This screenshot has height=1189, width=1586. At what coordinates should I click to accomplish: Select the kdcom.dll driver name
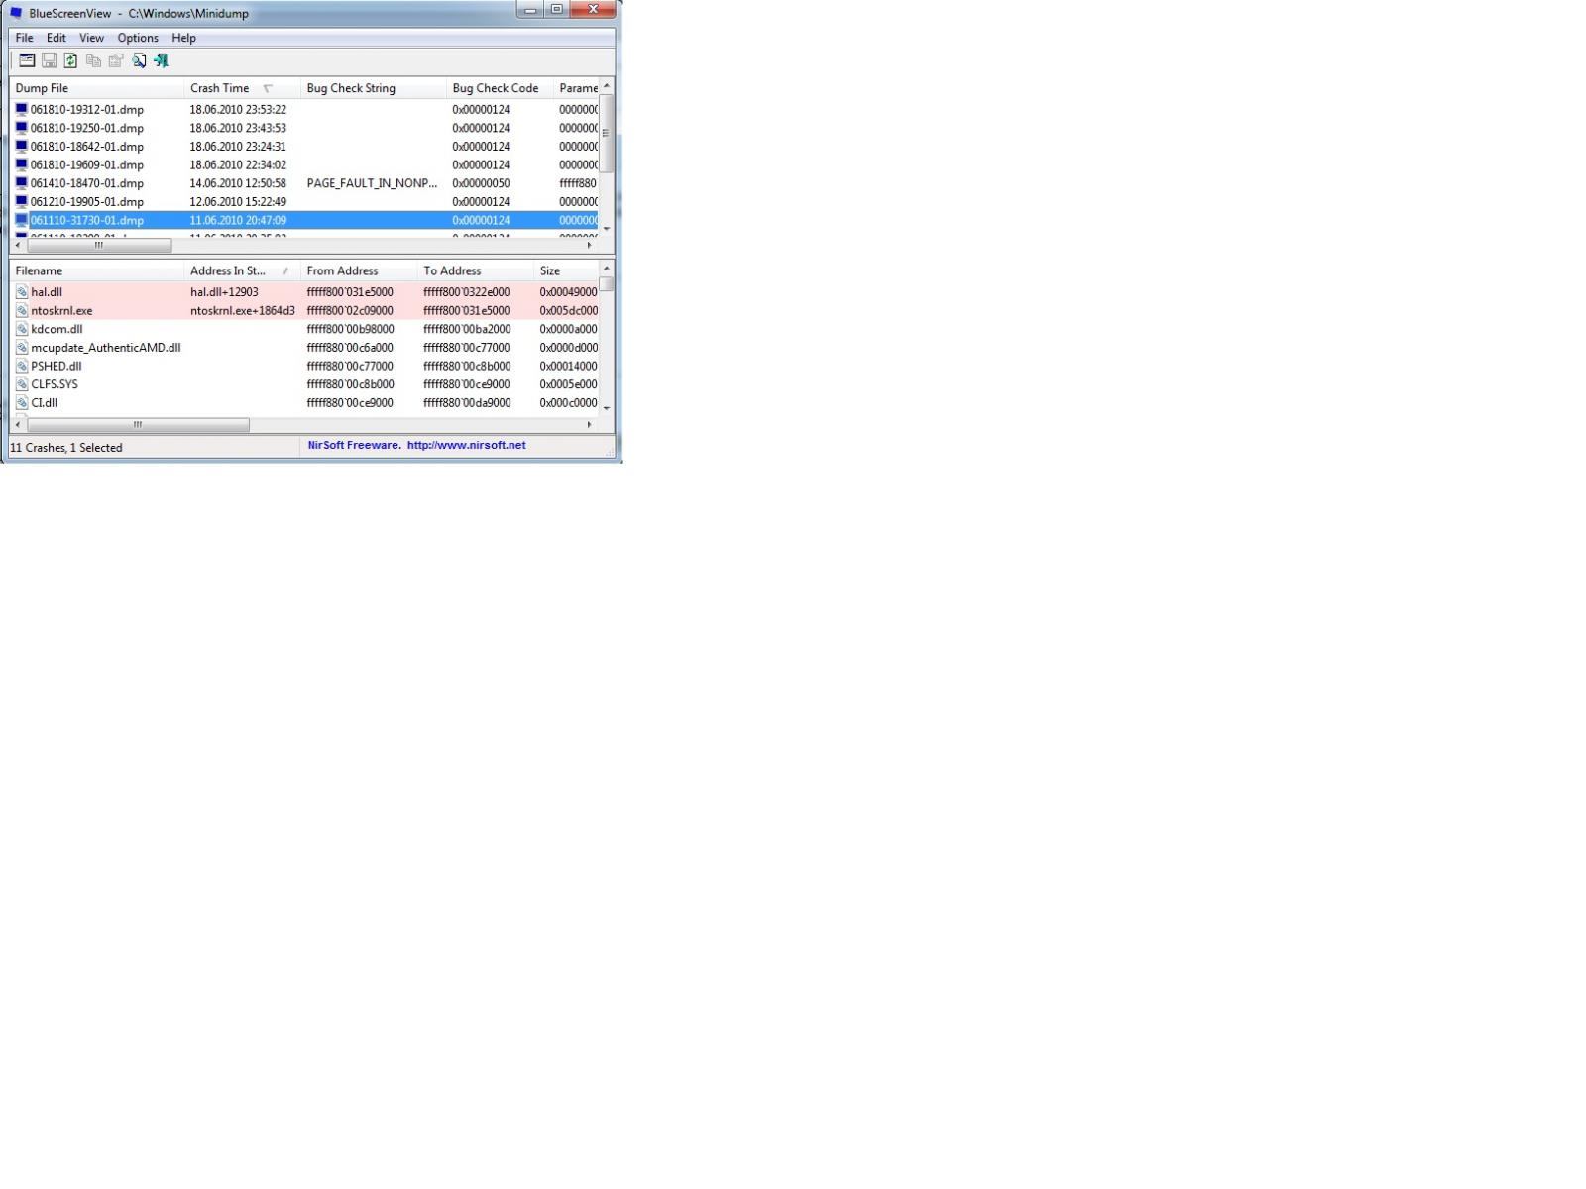[57, 329]
